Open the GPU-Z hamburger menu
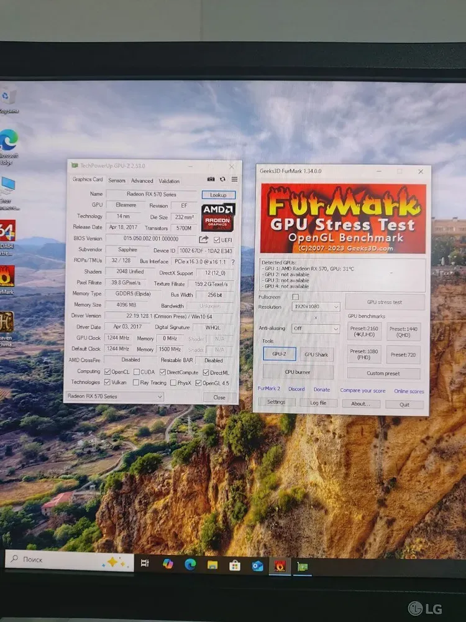This screenshot has height=622, width=466. pos(234,180)
